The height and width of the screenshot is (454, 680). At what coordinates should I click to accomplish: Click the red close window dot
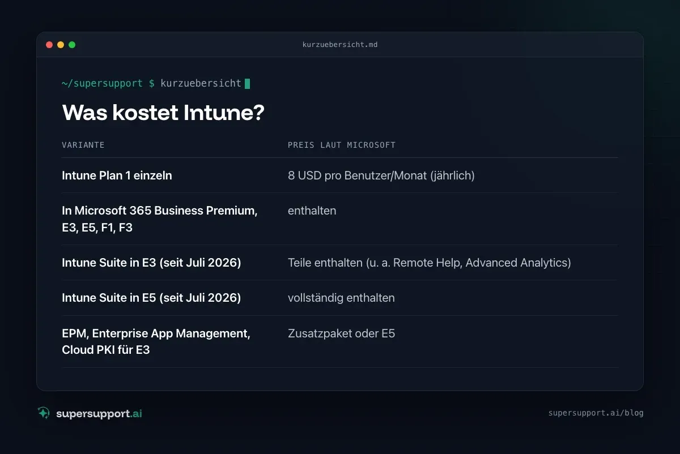point(49,45)
